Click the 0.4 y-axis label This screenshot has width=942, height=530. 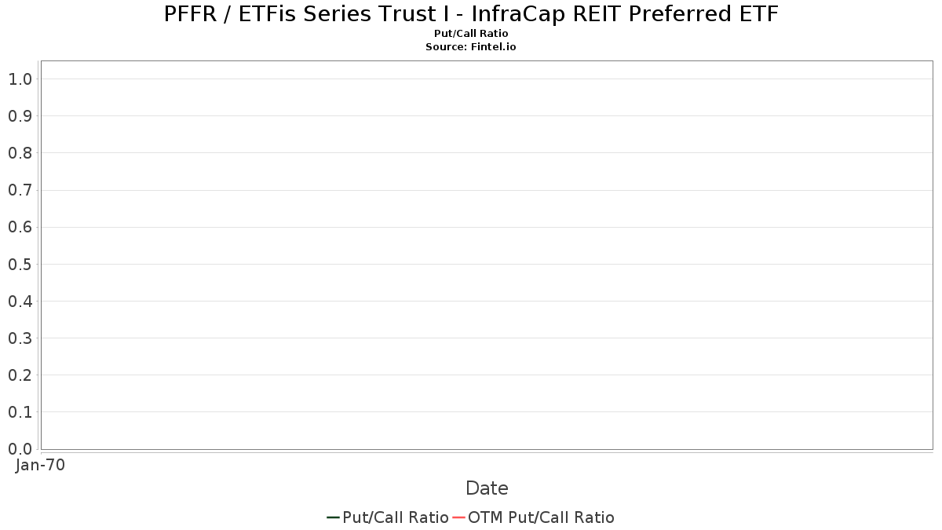[x=20, y=302]
